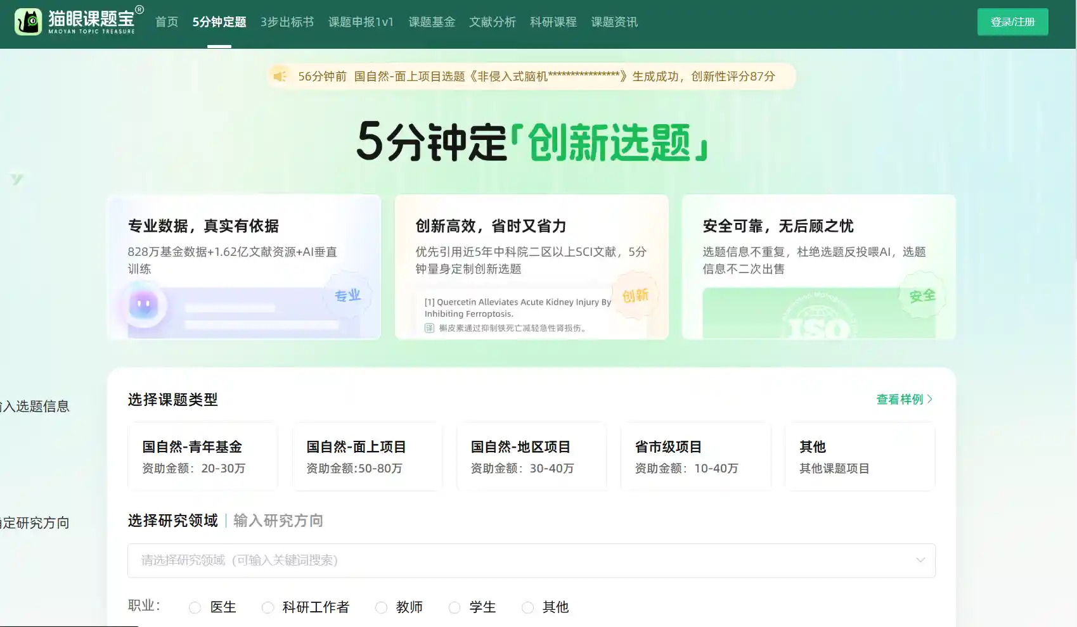This screenshot has height=627, width=1077.
Task: Switch to 输入研究方向 tab
Action: tap(278, 521)
